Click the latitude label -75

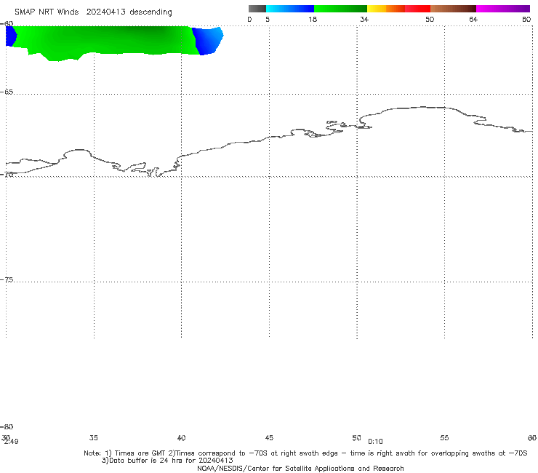click(x=7, y=279)
